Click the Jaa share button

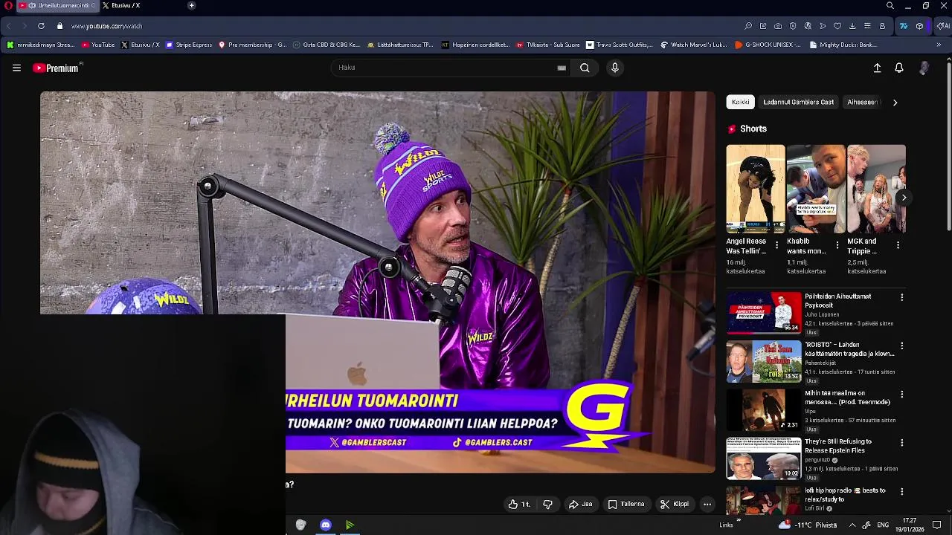[580, 504]
